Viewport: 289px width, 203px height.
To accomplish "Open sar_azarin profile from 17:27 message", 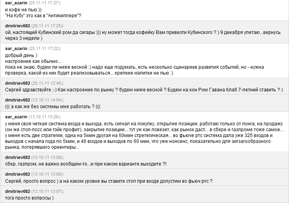I will pos(16,3).
